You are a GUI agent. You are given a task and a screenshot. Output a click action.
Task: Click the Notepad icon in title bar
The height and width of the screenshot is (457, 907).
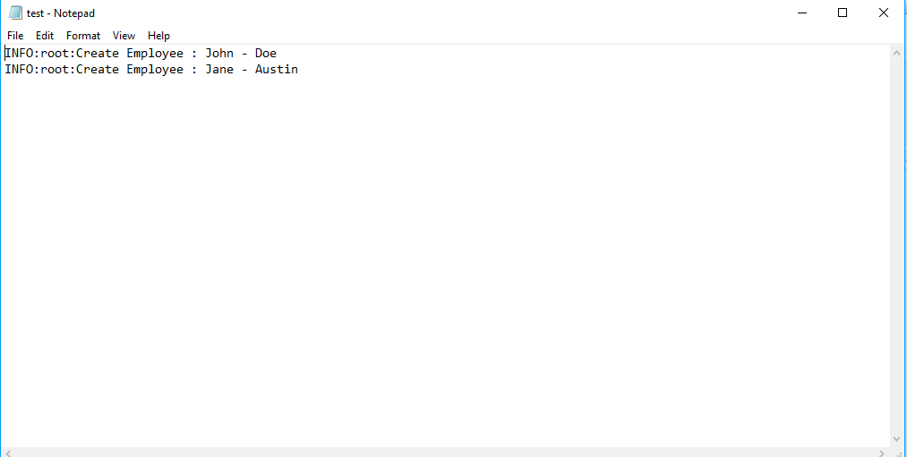(x=15, y=13)
